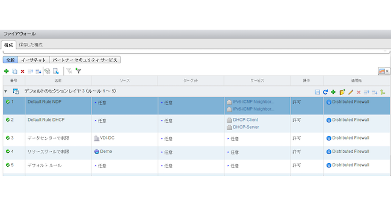Screen dimensions: 391x205
Task: Open the column display dropdown at top right
Action: point(384,71)
